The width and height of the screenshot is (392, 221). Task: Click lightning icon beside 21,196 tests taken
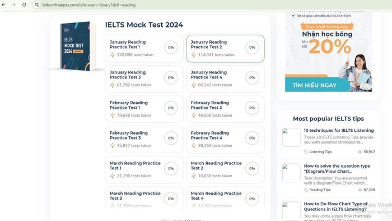(x=113, y=176)
